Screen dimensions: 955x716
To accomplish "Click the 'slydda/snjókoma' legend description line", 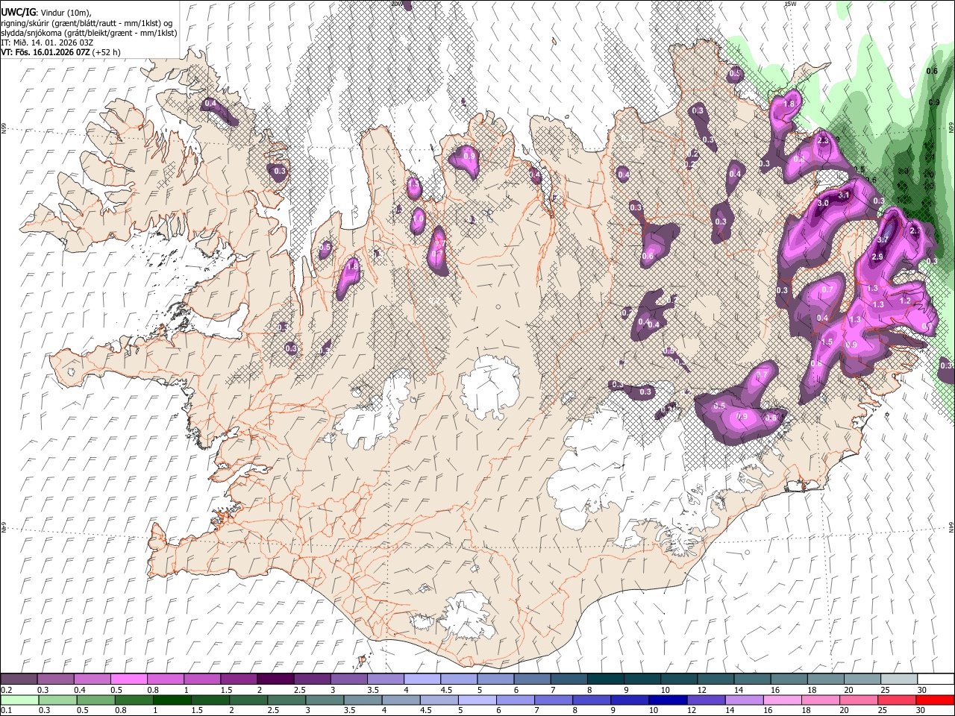I will point(89,33).
